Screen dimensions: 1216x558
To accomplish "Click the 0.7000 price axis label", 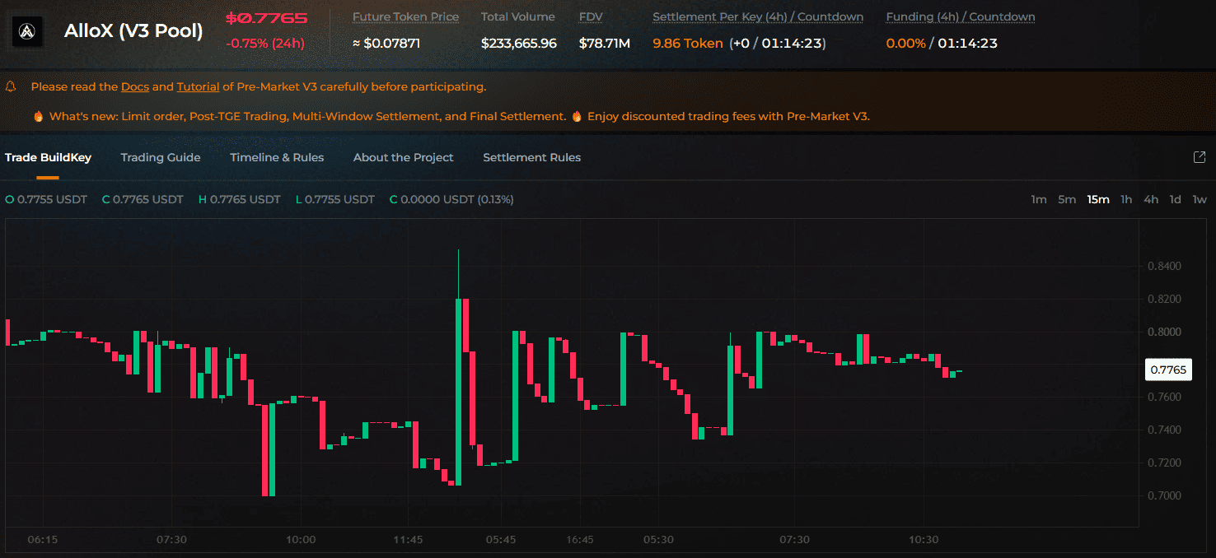I will point(1164,495).
